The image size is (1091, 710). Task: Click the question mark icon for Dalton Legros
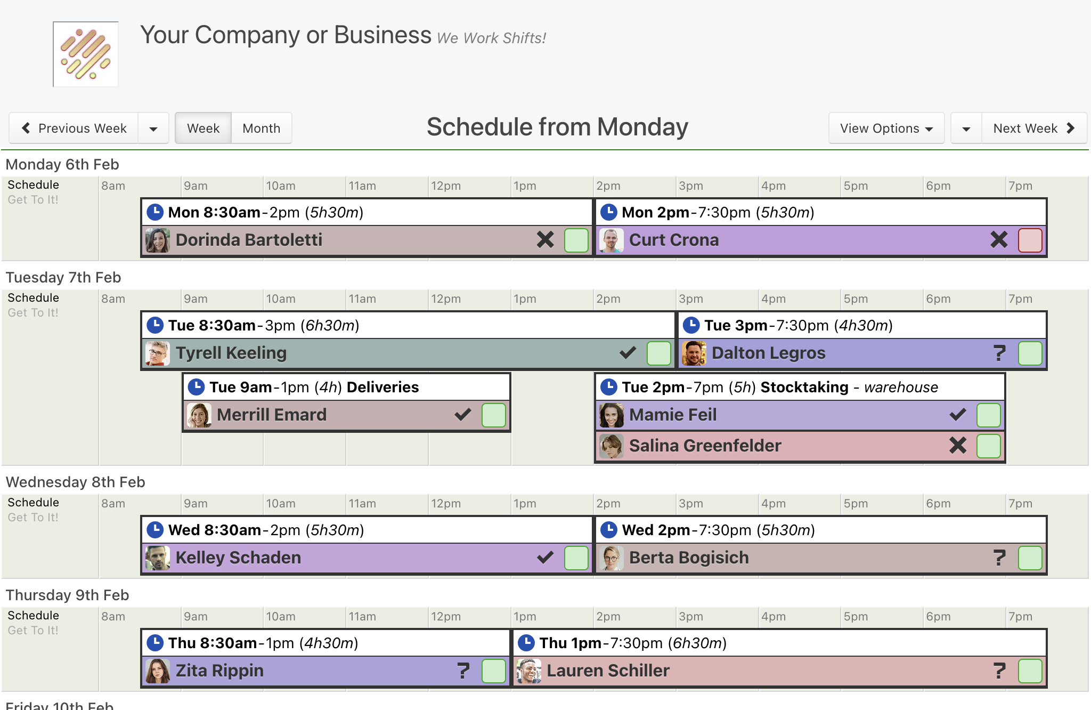pyautogui.click(x=999, y=353)
